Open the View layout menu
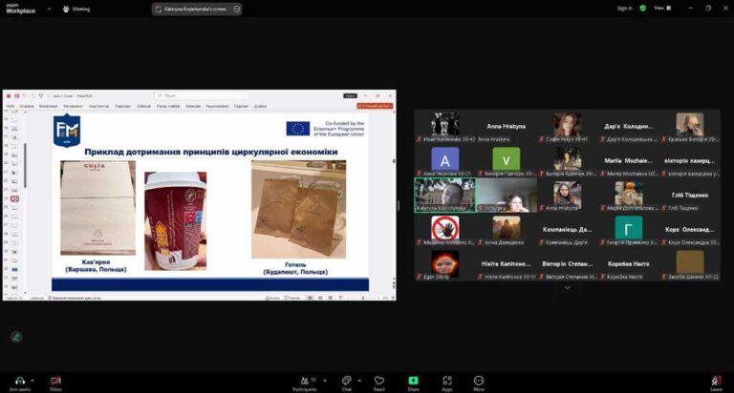 pyautogui.click(x=659, y=8)
